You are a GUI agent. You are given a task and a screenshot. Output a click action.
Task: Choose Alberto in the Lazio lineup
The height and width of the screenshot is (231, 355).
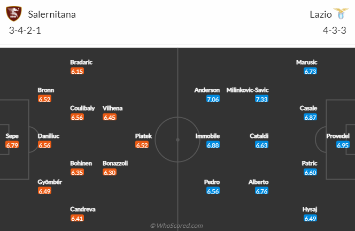coord(258,182)
